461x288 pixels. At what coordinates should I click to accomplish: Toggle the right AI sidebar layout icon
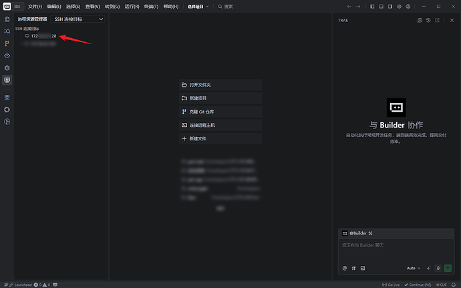tap(390, 6)
